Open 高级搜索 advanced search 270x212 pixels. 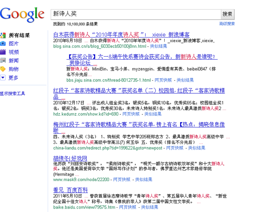coord(227,24)
